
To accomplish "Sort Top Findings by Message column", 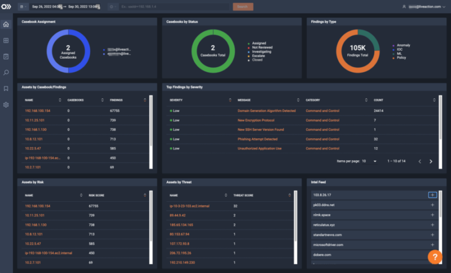I will tap(298, 100).
